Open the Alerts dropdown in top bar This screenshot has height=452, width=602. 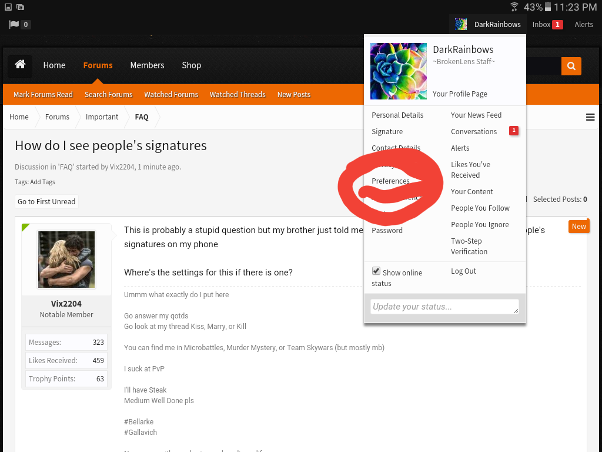pos(584,25)
